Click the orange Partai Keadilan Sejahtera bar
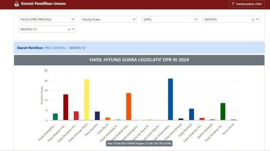The width and height of the screenshot is (270, 151). pos(128,106)
